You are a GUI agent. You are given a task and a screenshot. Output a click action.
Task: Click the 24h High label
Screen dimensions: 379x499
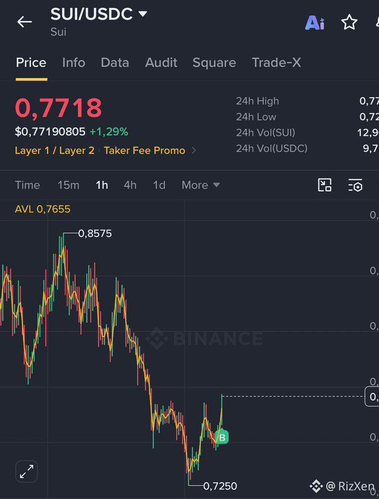258,101
